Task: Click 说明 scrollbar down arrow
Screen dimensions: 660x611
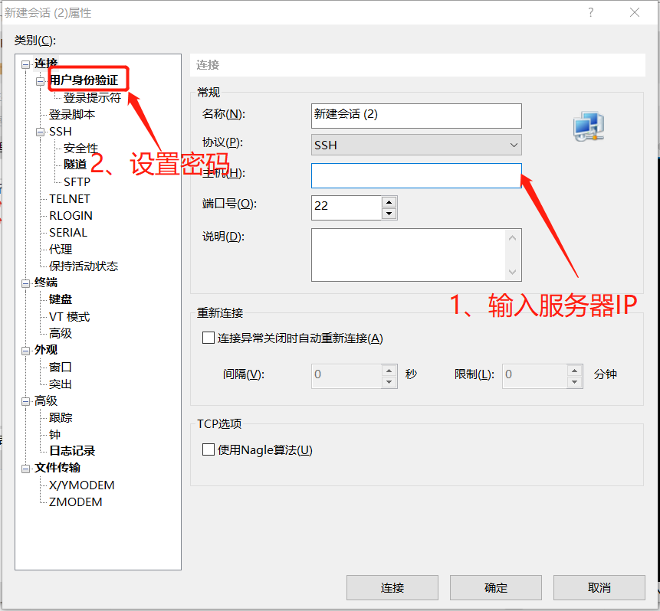Action: [513, 272]
